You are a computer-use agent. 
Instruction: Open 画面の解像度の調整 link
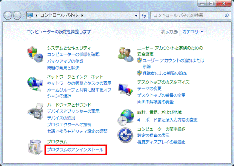pyautogui.click(x=155, y=102)
